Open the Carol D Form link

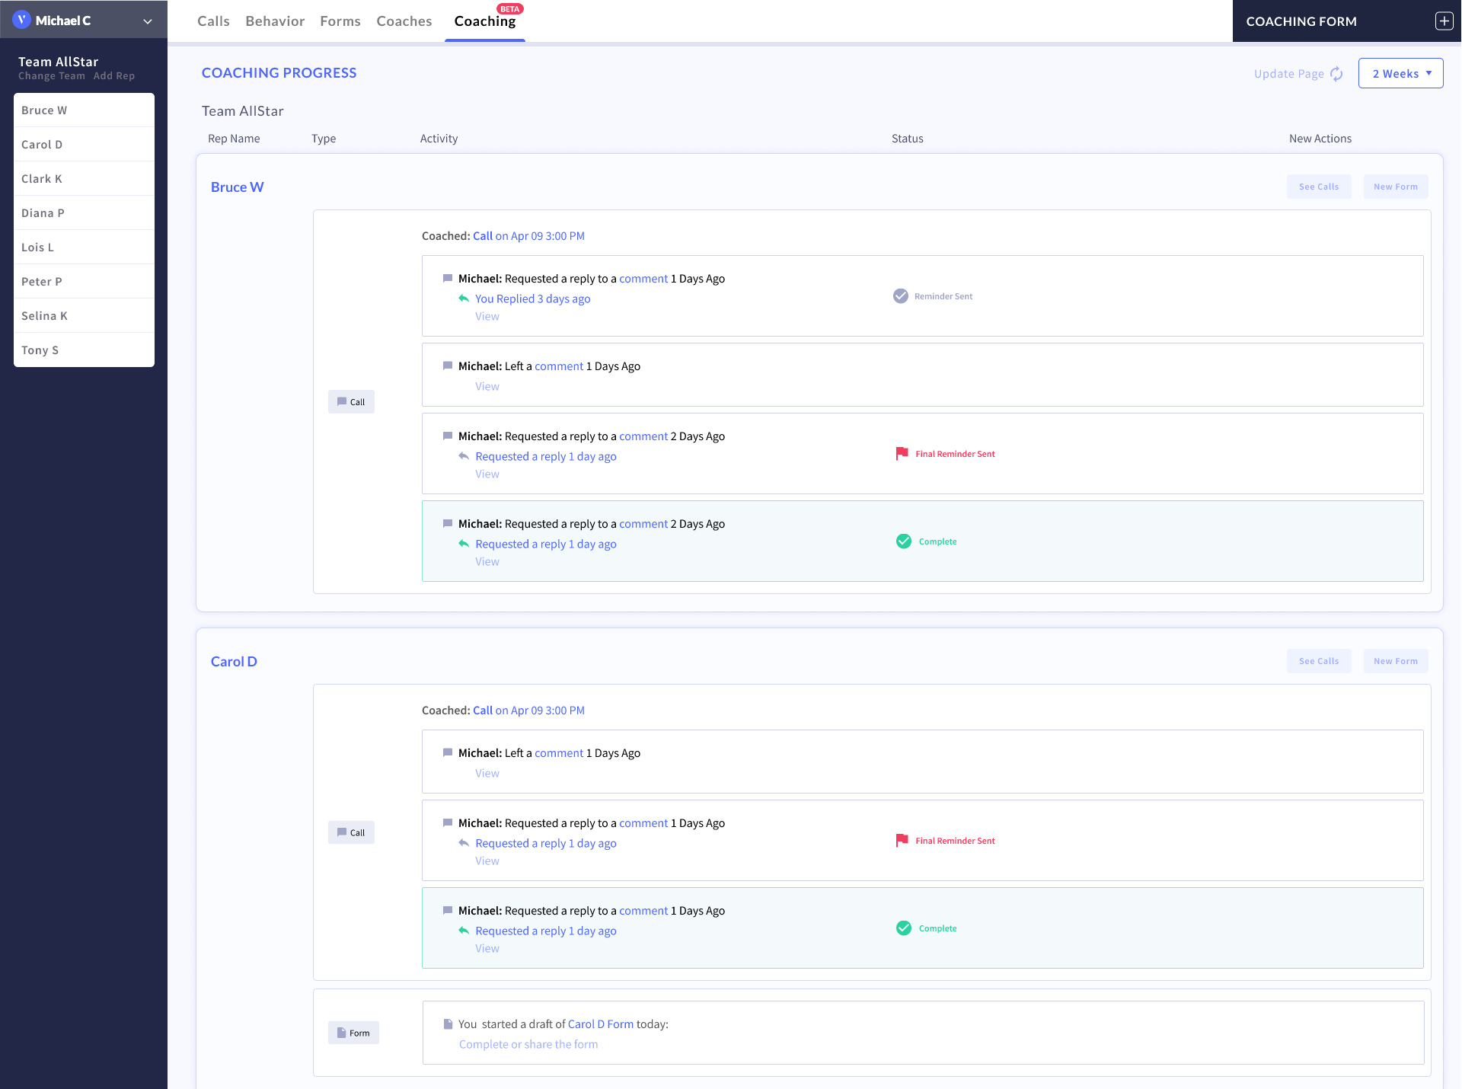click(x=600, y=1024)
